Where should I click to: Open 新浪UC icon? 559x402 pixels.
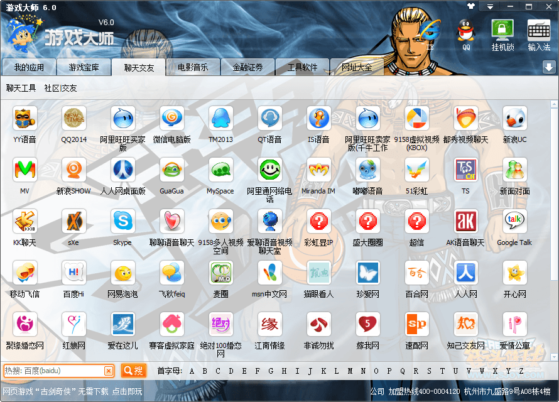click(x=515, y=118)
